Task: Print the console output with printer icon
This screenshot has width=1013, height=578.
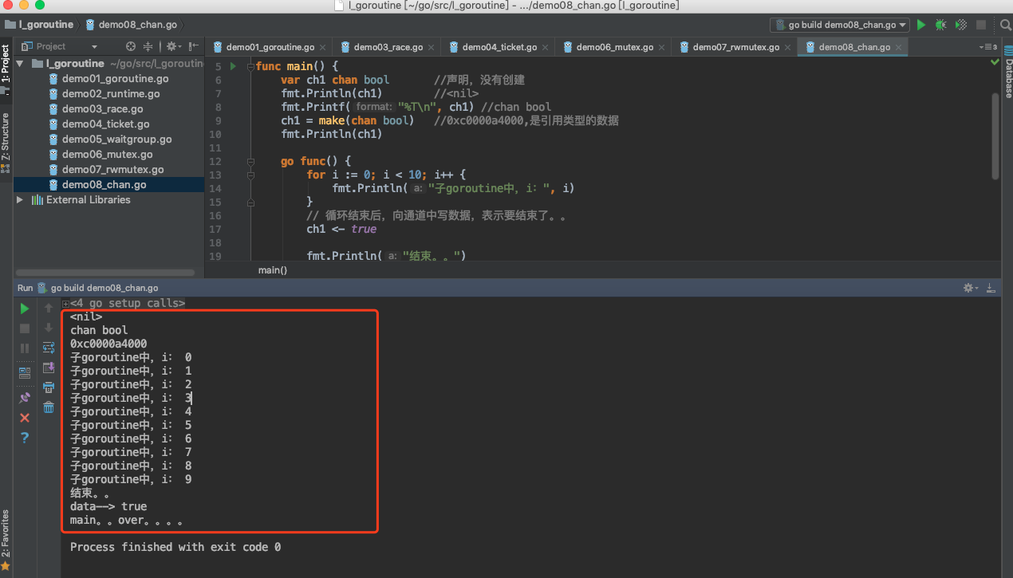Action: coord(49,387)
